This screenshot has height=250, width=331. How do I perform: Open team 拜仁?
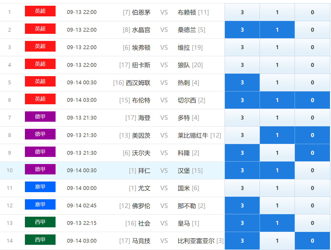click(144, 170)
